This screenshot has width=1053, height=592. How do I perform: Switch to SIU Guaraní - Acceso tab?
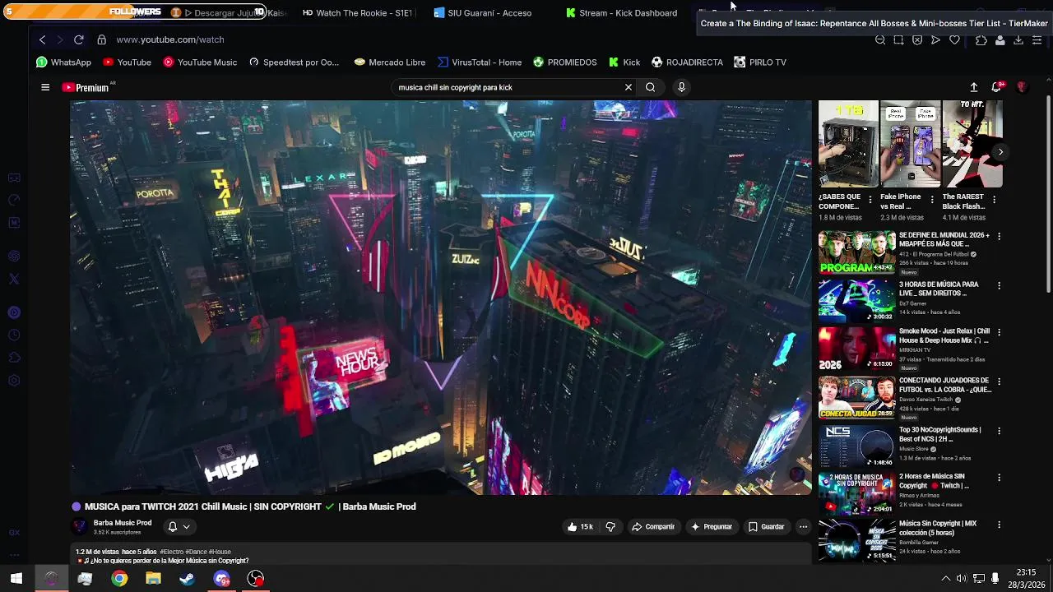click(x=483, y=13)
